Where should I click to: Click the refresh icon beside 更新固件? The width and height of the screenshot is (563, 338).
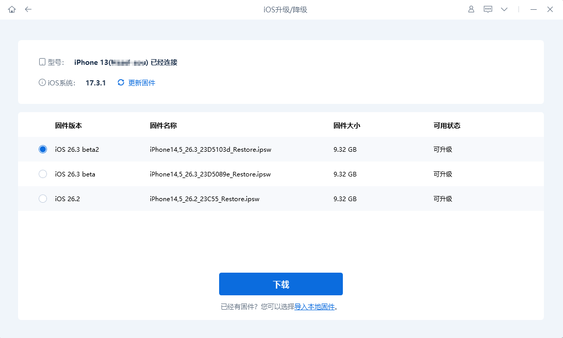(x=121, y=82)
